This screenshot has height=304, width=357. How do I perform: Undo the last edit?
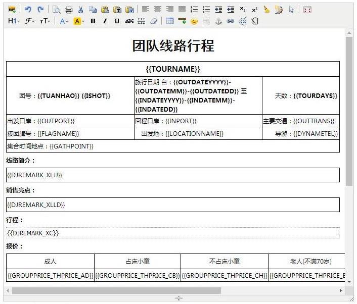pos(28,10)
